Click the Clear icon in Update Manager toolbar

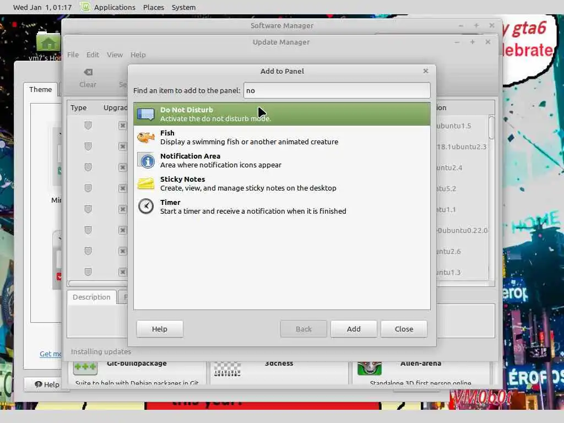pyautogui.click(x=88, y=72)
